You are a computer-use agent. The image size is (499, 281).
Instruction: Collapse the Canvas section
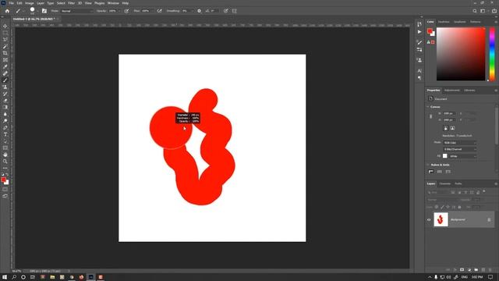(428, 107)
